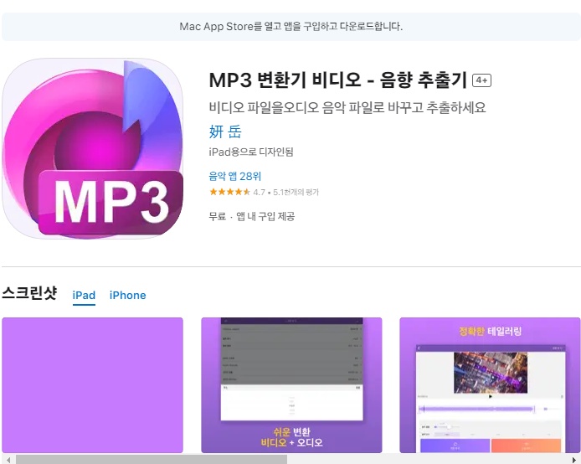The image size is (581, 464).
Task: Click the MP3 converter app icon
Action: 93,148
